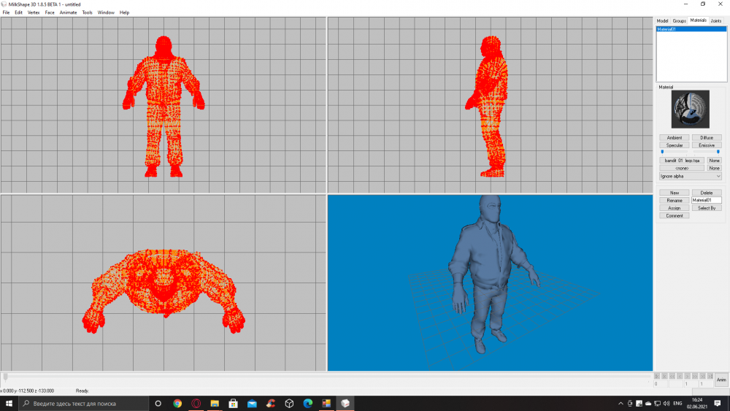730x411 pixels.
Task: Click None next to the <none> alpha map
Action: pyautogui.click(x=714, y=168)
